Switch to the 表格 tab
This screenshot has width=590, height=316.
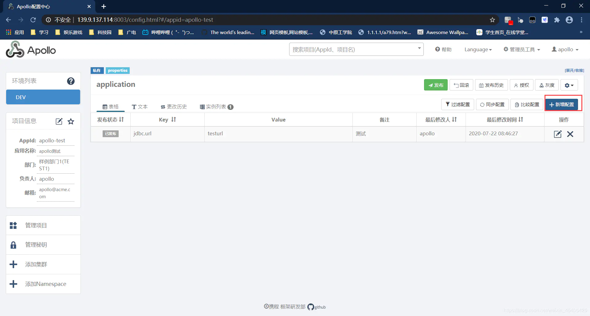pyautogui.click(x=111, y=107)
